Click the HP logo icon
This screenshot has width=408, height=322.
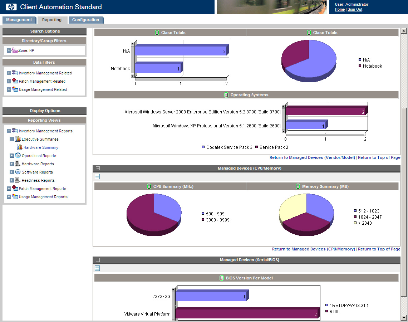pyautogui.click(x=11, y=7)
